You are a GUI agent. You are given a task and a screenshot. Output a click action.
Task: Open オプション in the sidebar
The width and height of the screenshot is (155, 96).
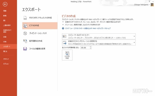(6, 64)
